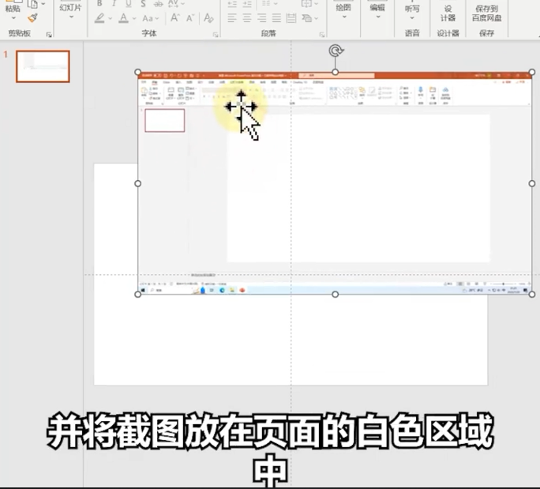The height and width of the screenshot is (489, 540).
Task: Click the picture's bottom-left corner handle
Action: click(x=137, y=295)
